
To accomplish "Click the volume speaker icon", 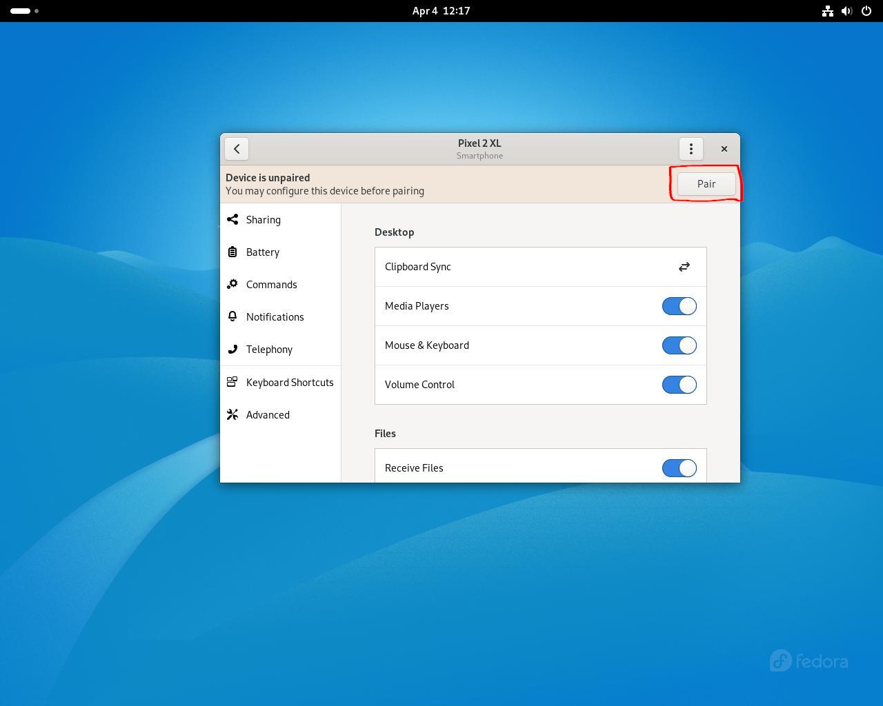I will tap(846, 11).
